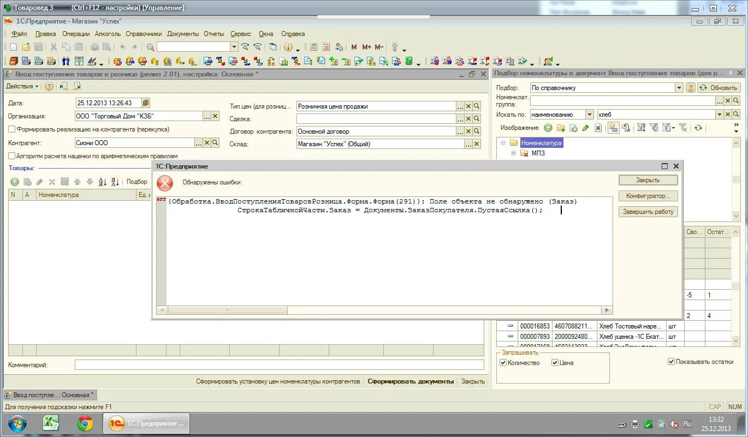Open main toolbar search field dropdown arrow
This screenshot has width=748, height=437.
click(234, 47)
